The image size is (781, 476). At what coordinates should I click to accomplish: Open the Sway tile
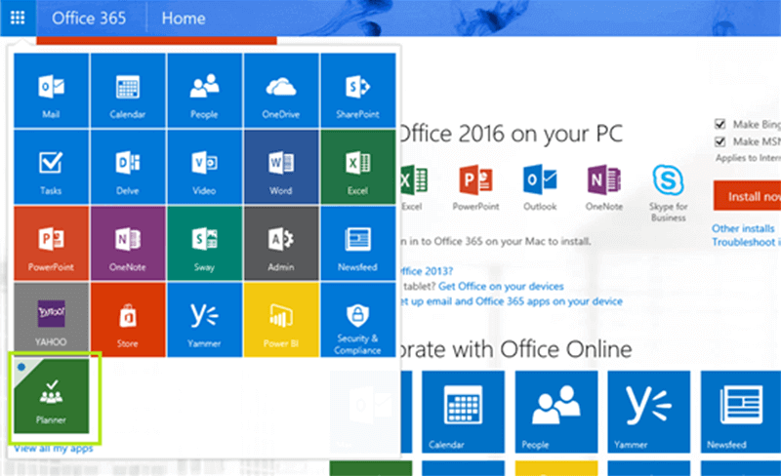point(205,243)
